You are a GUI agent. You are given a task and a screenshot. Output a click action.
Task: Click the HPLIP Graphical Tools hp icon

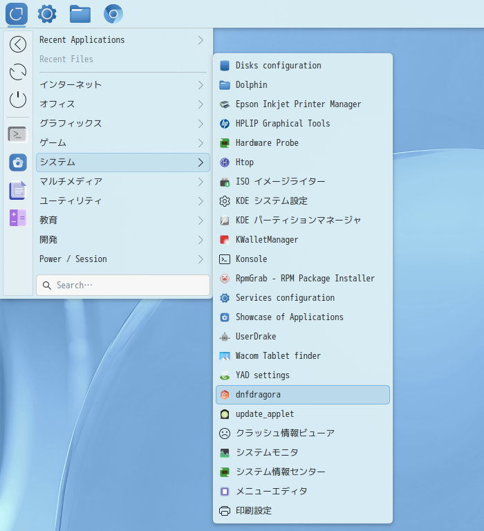click(x=225, y=124)
